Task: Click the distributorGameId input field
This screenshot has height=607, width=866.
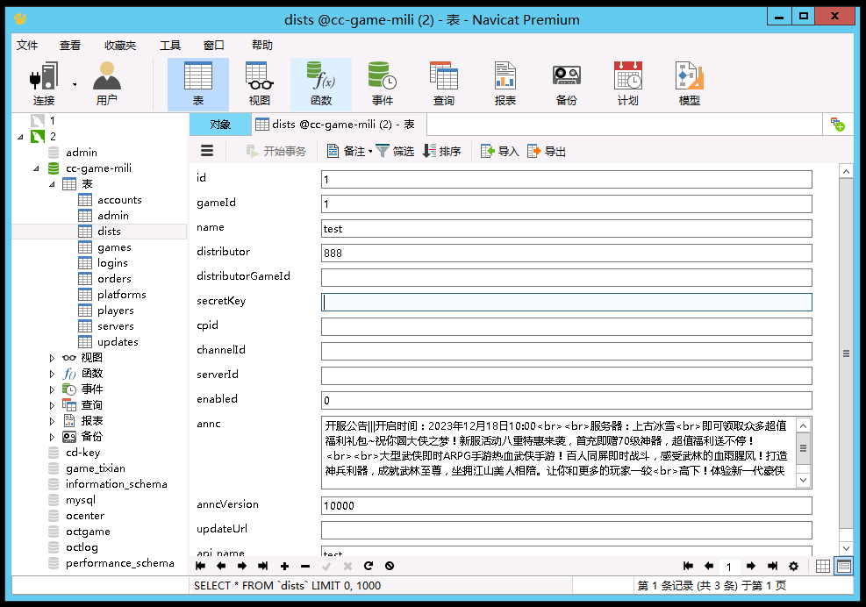Action: pos(566,277)
